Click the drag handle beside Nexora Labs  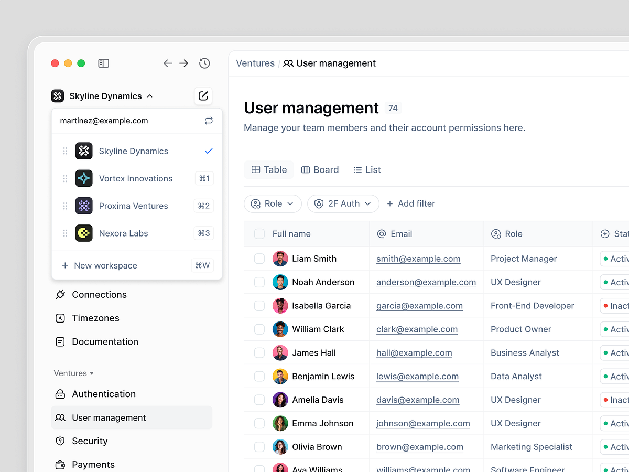[66, 233]
